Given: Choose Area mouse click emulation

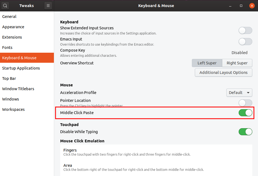Looking at the screenshot, I should tap(156, 168).
